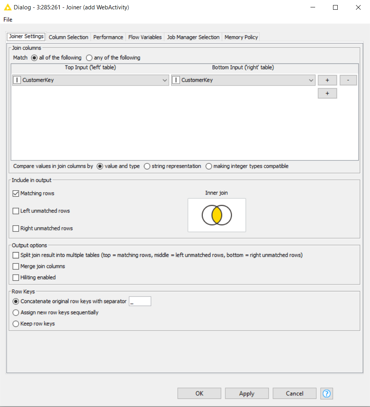Open Top Input CustomerKey dropdown
The height and width of the screenshot is (407, 370).
(91, 80)
